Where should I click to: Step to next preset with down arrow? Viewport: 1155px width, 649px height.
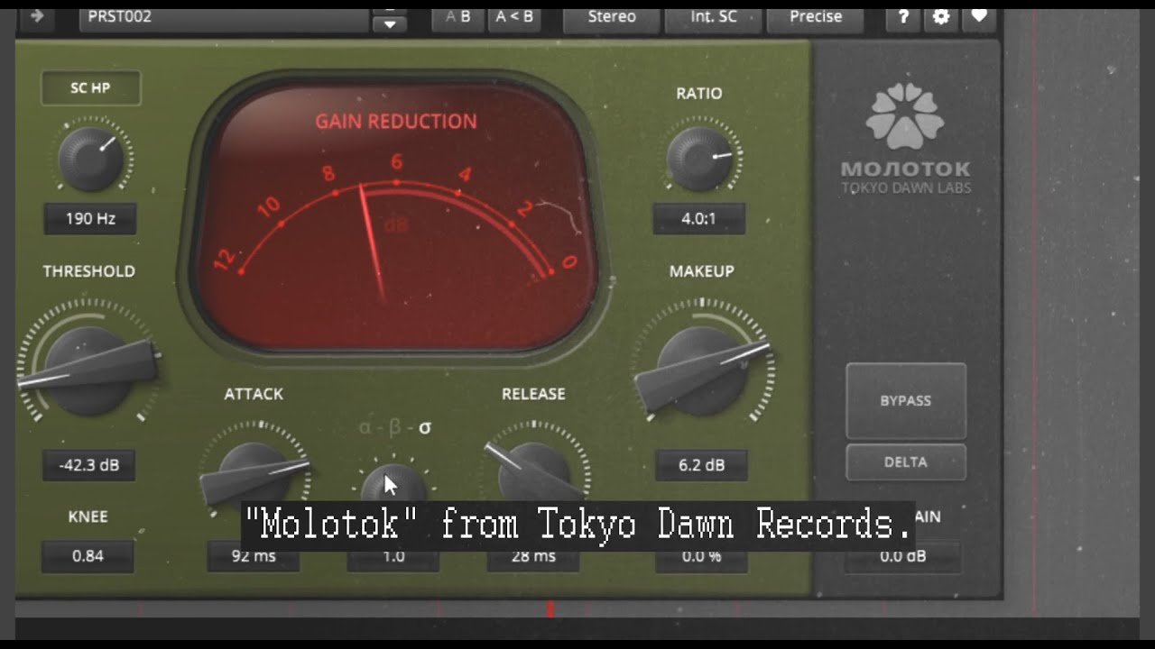pos(390,24)
